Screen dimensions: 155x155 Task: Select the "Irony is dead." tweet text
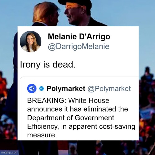tap(48, 64)
